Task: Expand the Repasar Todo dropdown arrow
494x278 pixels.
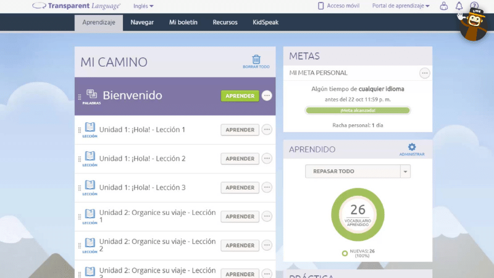Action: tap(406, 172)
